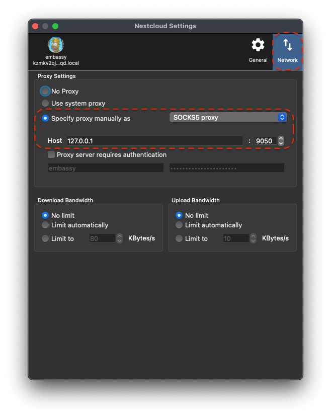Select No limit for Upload Bandwidth

click(179, 215)
